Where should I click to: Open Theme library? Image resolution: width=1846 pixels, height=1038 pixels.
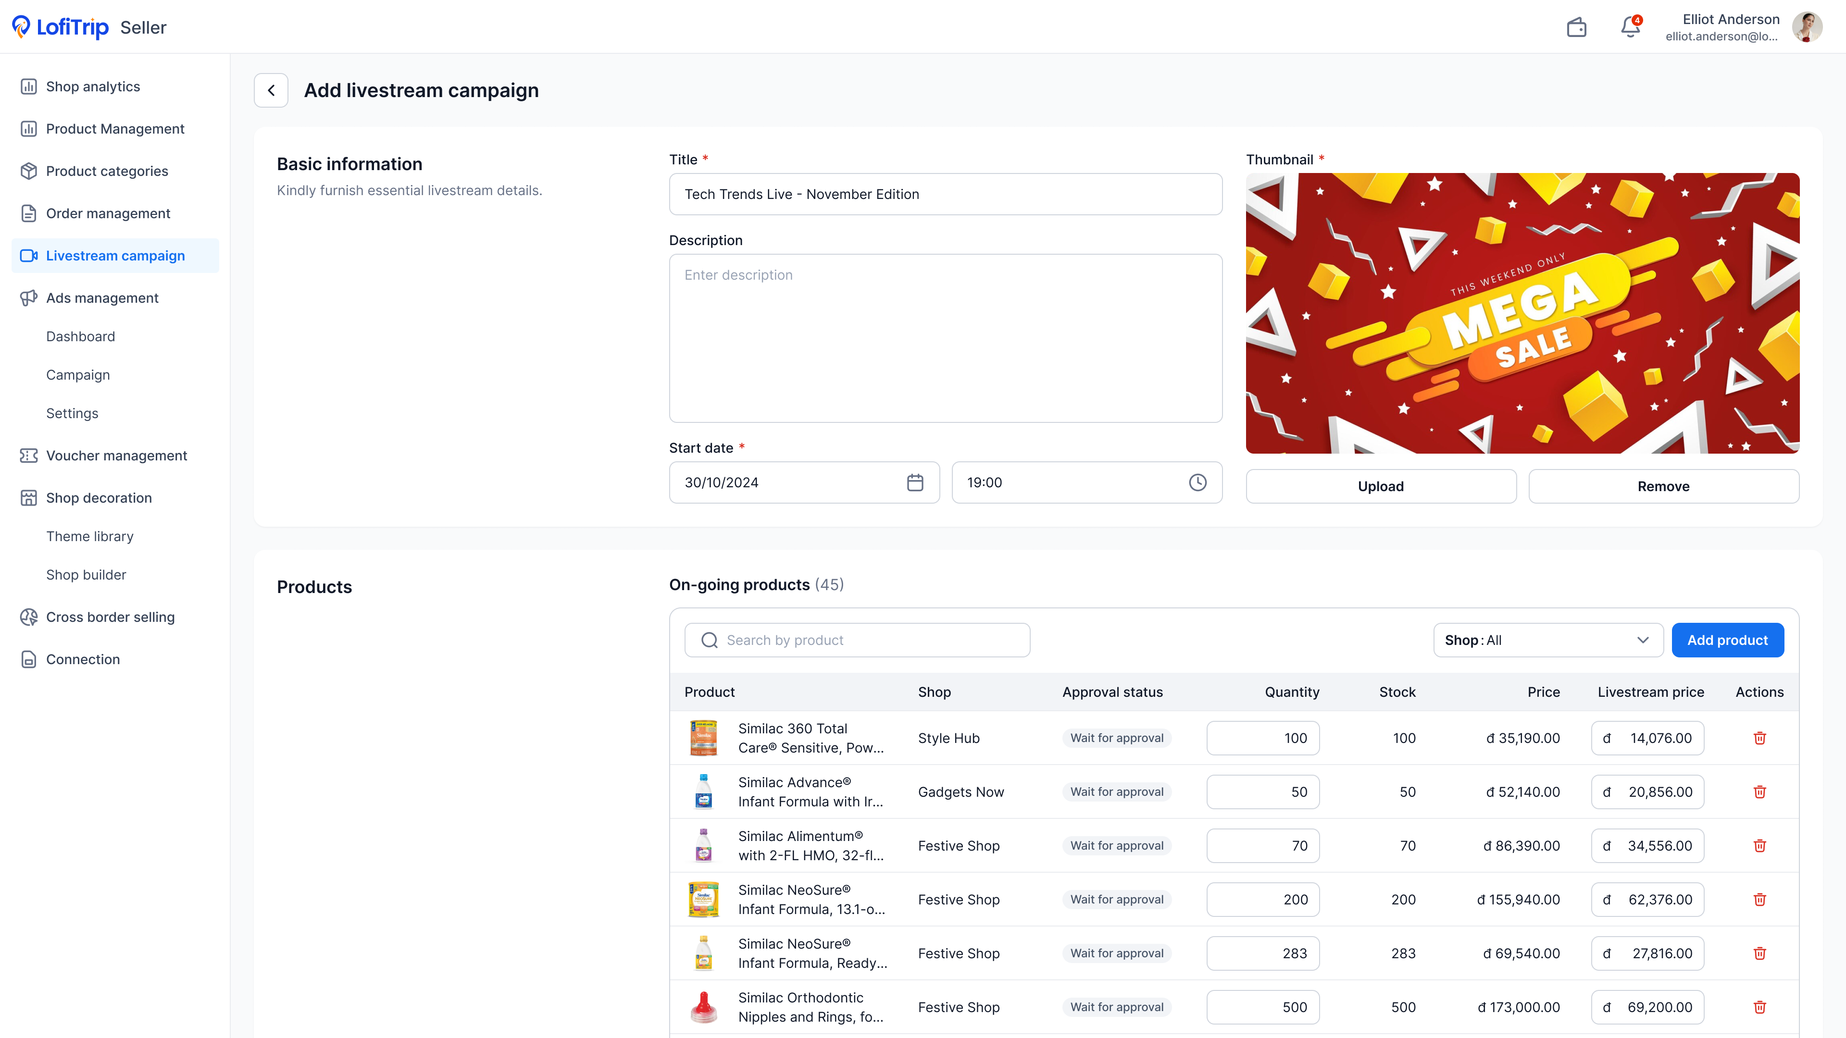tap(89, 537)
